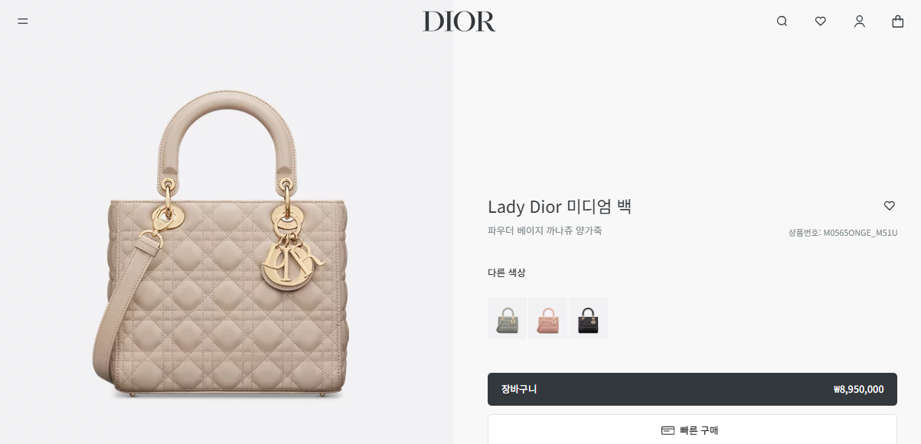Open the wishlist from the header heart icon
The height and width of the screenshot is (444, 921).
coord(821,21)
